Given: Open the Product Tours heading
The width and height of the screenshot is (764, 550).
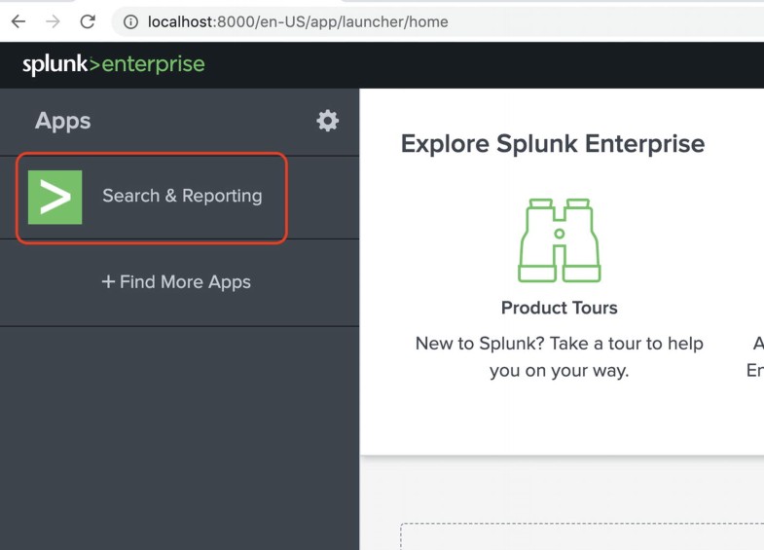Looking at the screenshot, I should [x=560, y=308].
